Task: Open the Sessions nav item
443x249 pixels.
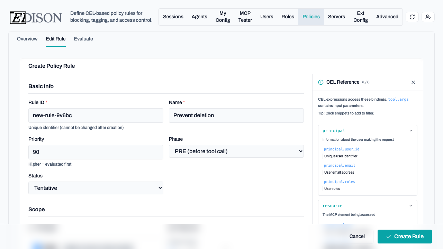Action: [x=173, y=17]
